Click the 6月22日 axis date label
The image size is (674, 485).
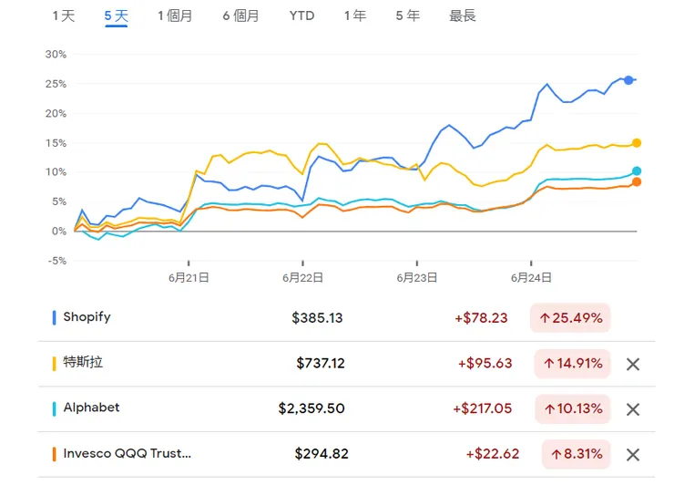click(302, 277)
